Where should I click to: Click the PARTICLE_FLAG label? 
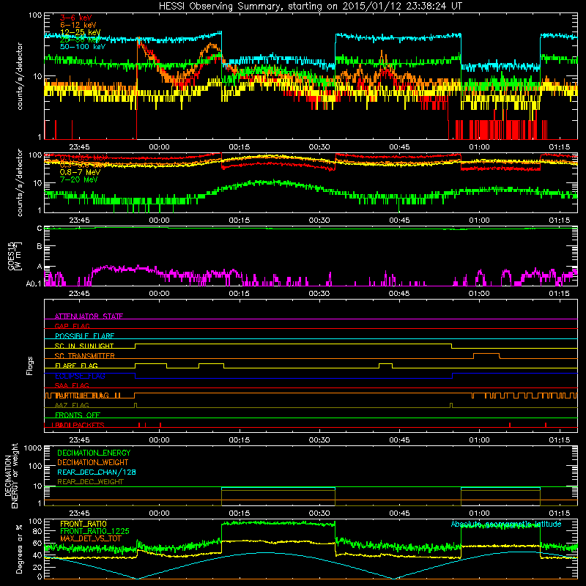pos(82,396)
